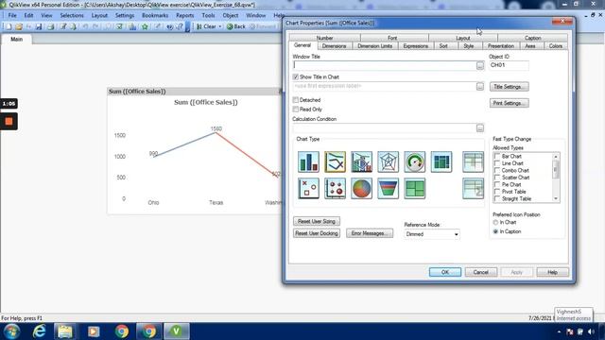Switch to the Dimensions tab
The width and height of the screenshot is (605, 340).
pos(334,46)
